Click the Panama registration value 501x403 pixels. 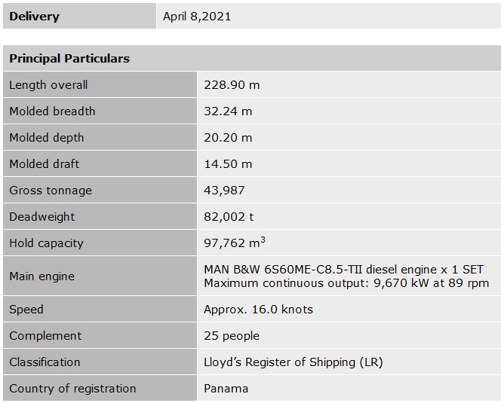pyautogui.click(x=226, y=389)
